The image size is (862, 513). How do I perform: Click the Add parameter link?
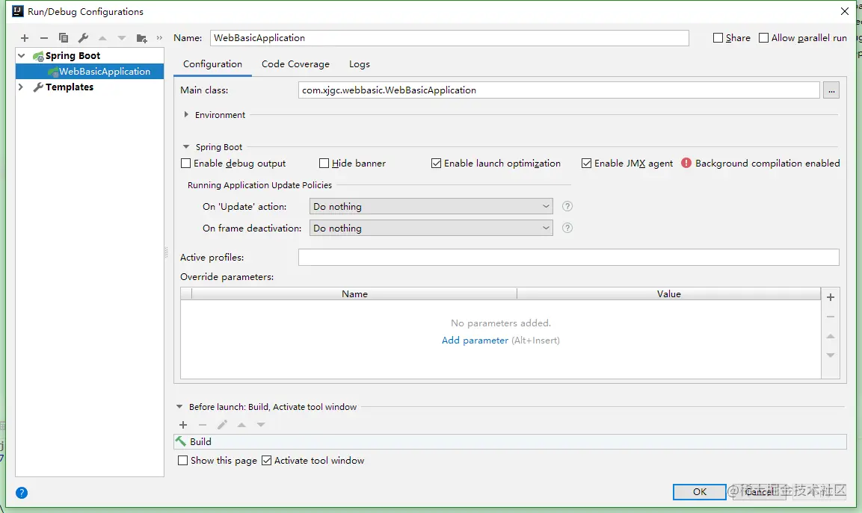tap(475, 341)
